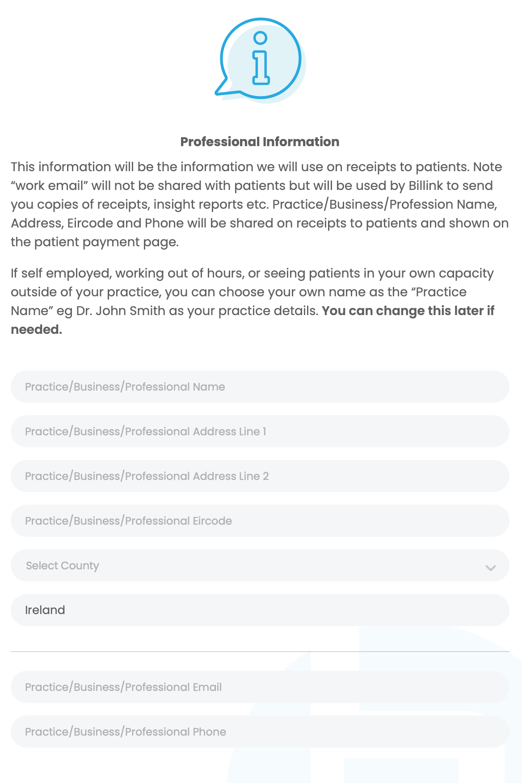
Task: Click the Professional Information heading
Action: coord(260,142)
